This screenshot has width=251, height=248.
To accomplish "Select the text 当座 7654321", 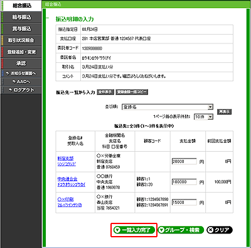I will (108, 208).
